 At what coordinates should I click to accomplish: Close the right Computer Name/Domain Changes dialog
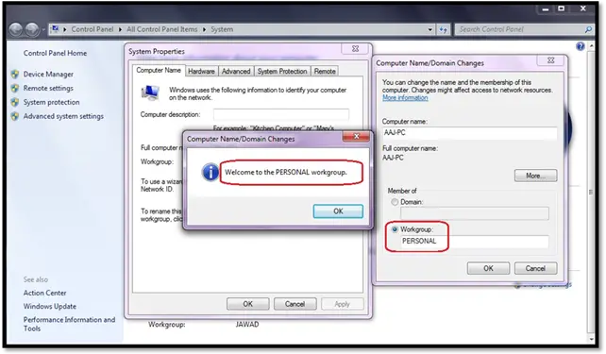[550, 60]
